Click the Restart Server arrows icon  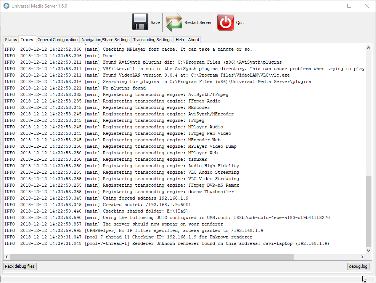click(174, 22)
